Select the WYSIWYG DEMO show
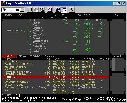 click(55, 85)
